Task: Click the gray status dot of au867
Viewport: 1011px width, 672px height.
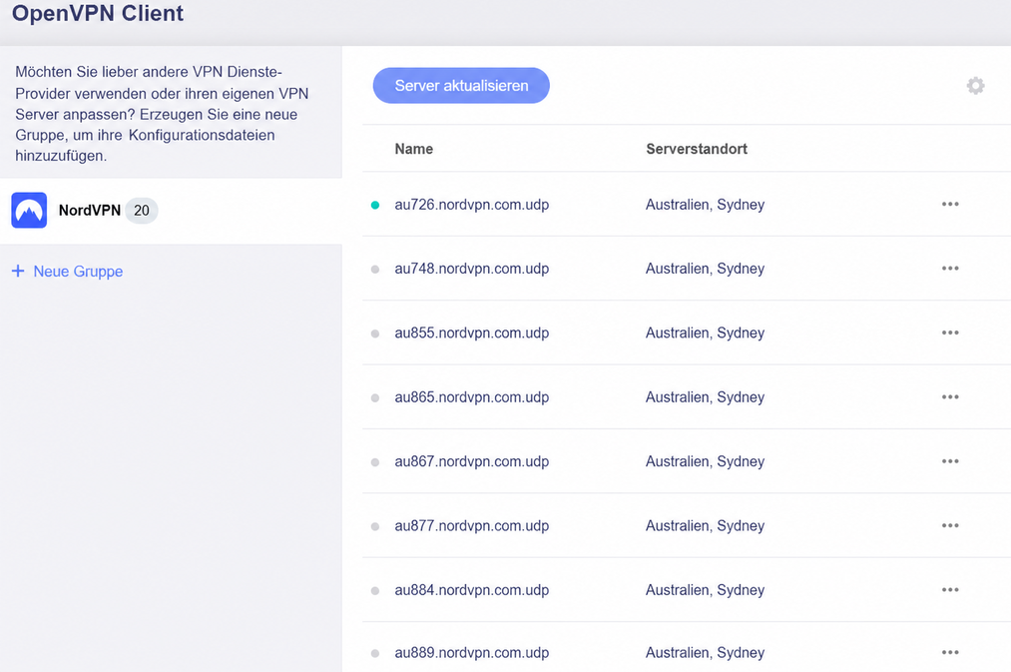Action: coord(375,462)
